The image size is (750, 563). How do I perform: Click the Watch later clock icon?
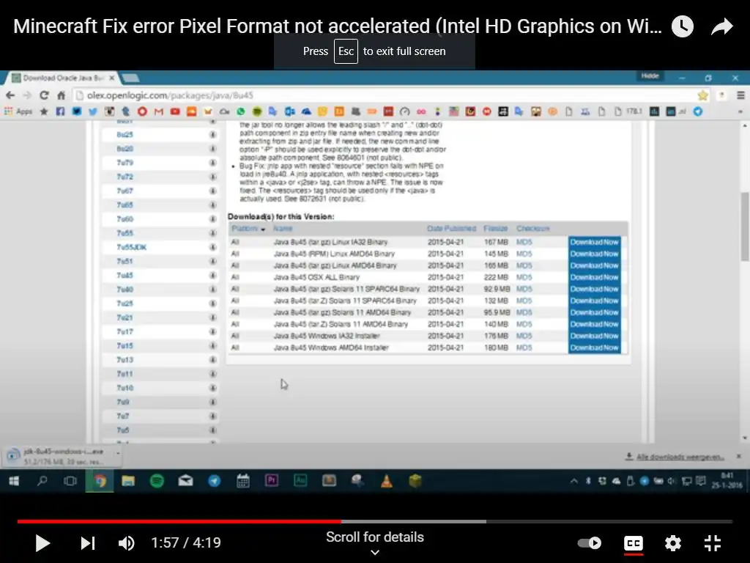[683, 26]
